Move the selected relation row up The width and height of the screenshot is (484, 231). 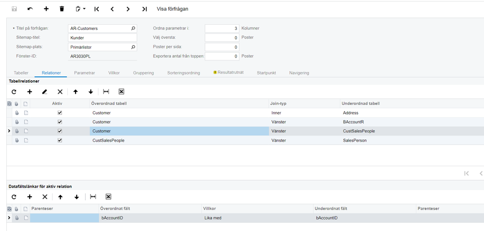pos(76,91)
